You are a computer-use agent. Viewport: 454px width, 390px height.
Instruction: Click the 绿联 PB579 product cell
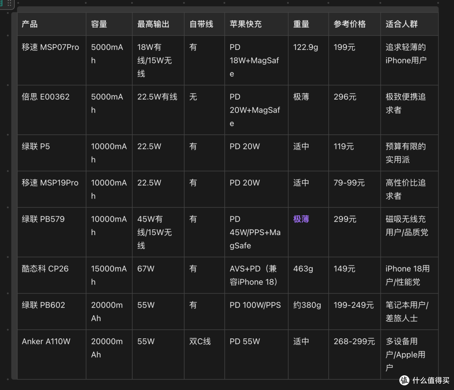click(x=52, y=233)
